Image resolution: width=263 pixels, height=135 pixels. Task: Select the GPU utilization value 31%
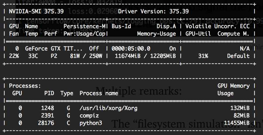203,56
